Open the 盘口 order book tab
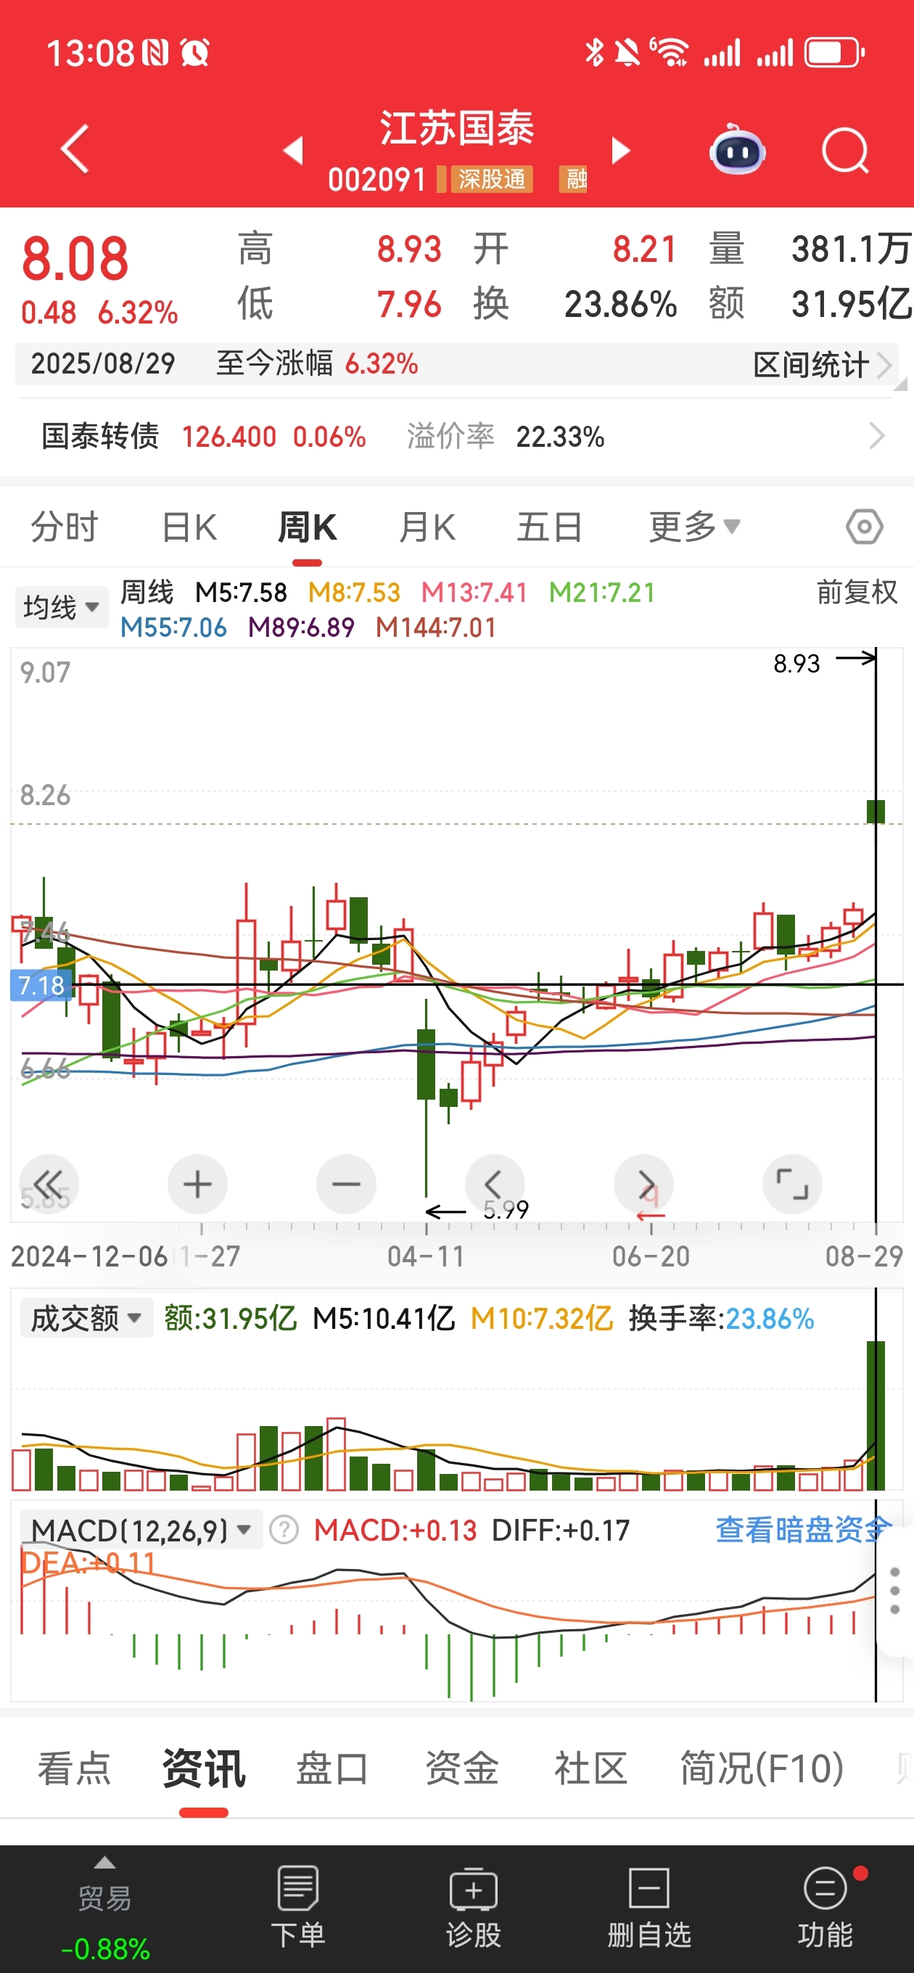 [332, 1768]
